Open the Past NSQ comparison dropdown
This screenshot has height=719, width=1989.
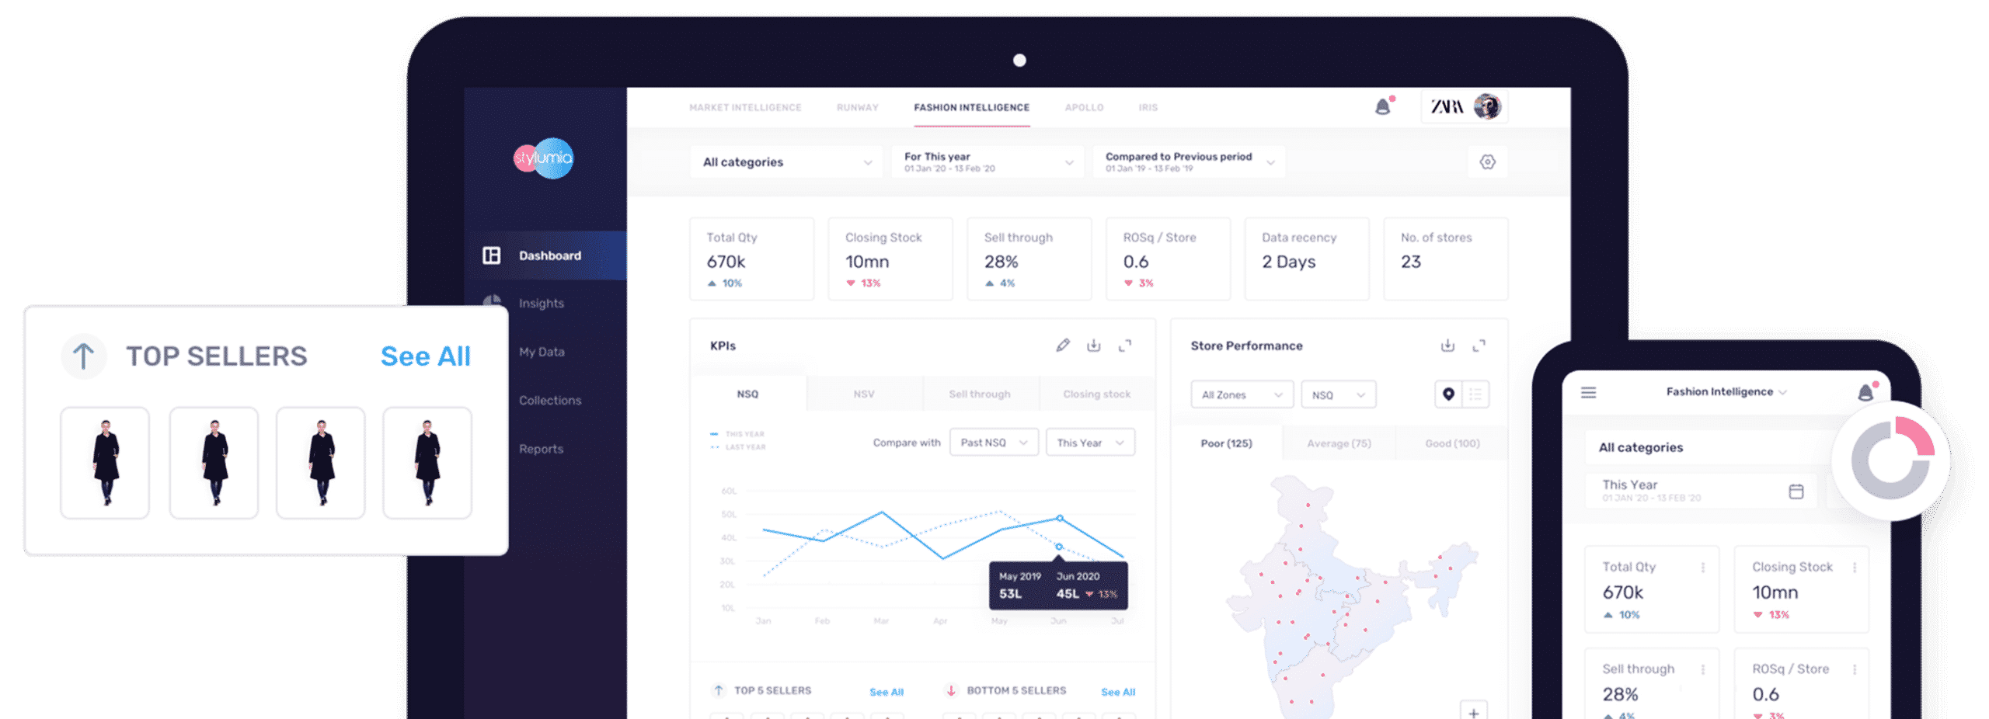(993, 443)
